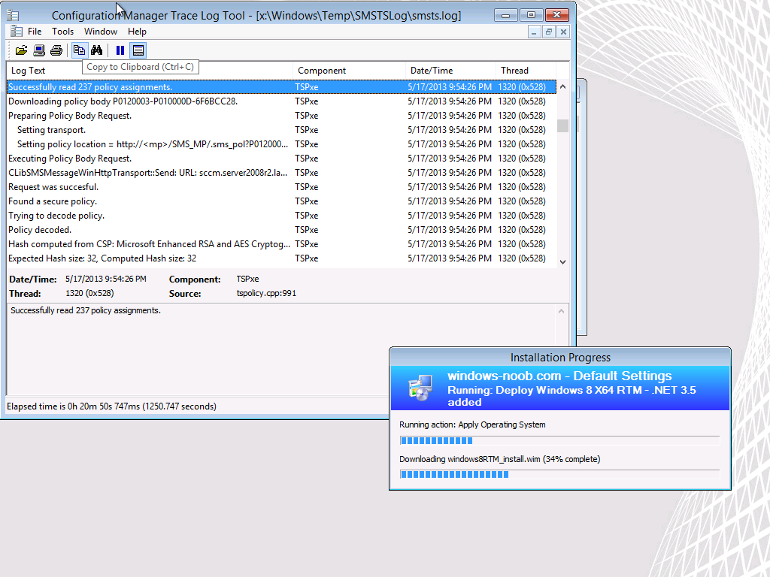
Task: Open the Window menu
Action: tap(101, 32)
